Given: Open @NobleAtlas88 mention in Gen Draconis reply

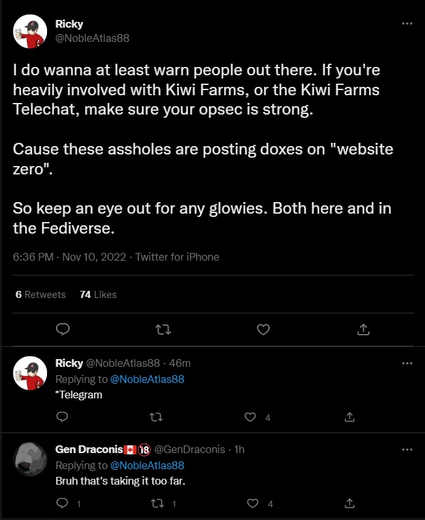Looking at the screenshot, I should [x=147, y=465].
